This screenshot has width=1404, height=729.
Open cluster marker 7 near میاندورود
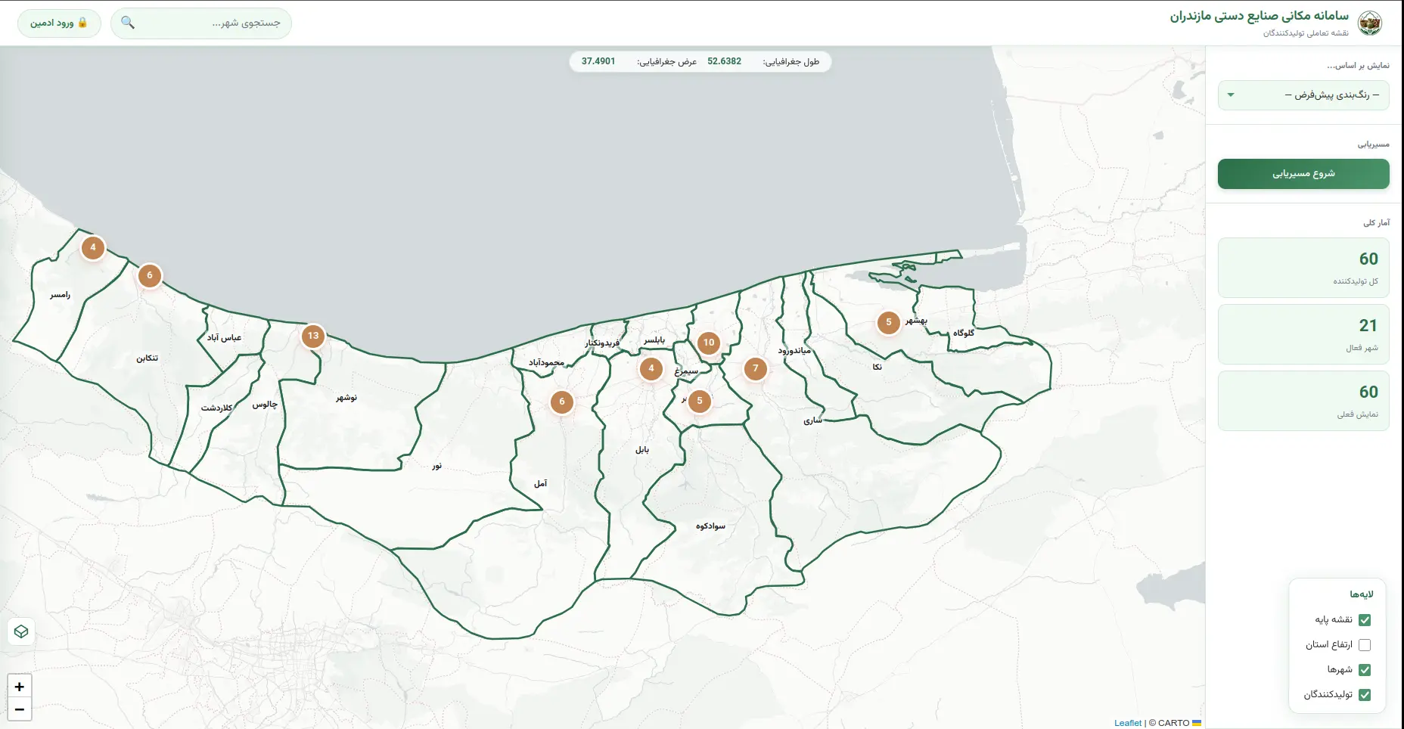[756, 368]
